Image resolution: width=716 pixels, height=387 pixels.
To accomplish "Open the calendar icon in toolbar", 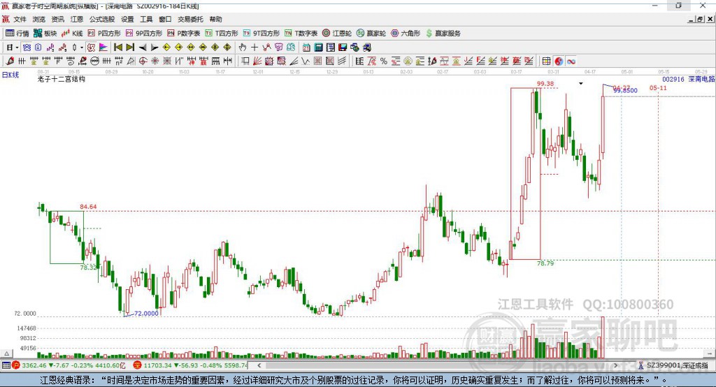I will [306, 48].
